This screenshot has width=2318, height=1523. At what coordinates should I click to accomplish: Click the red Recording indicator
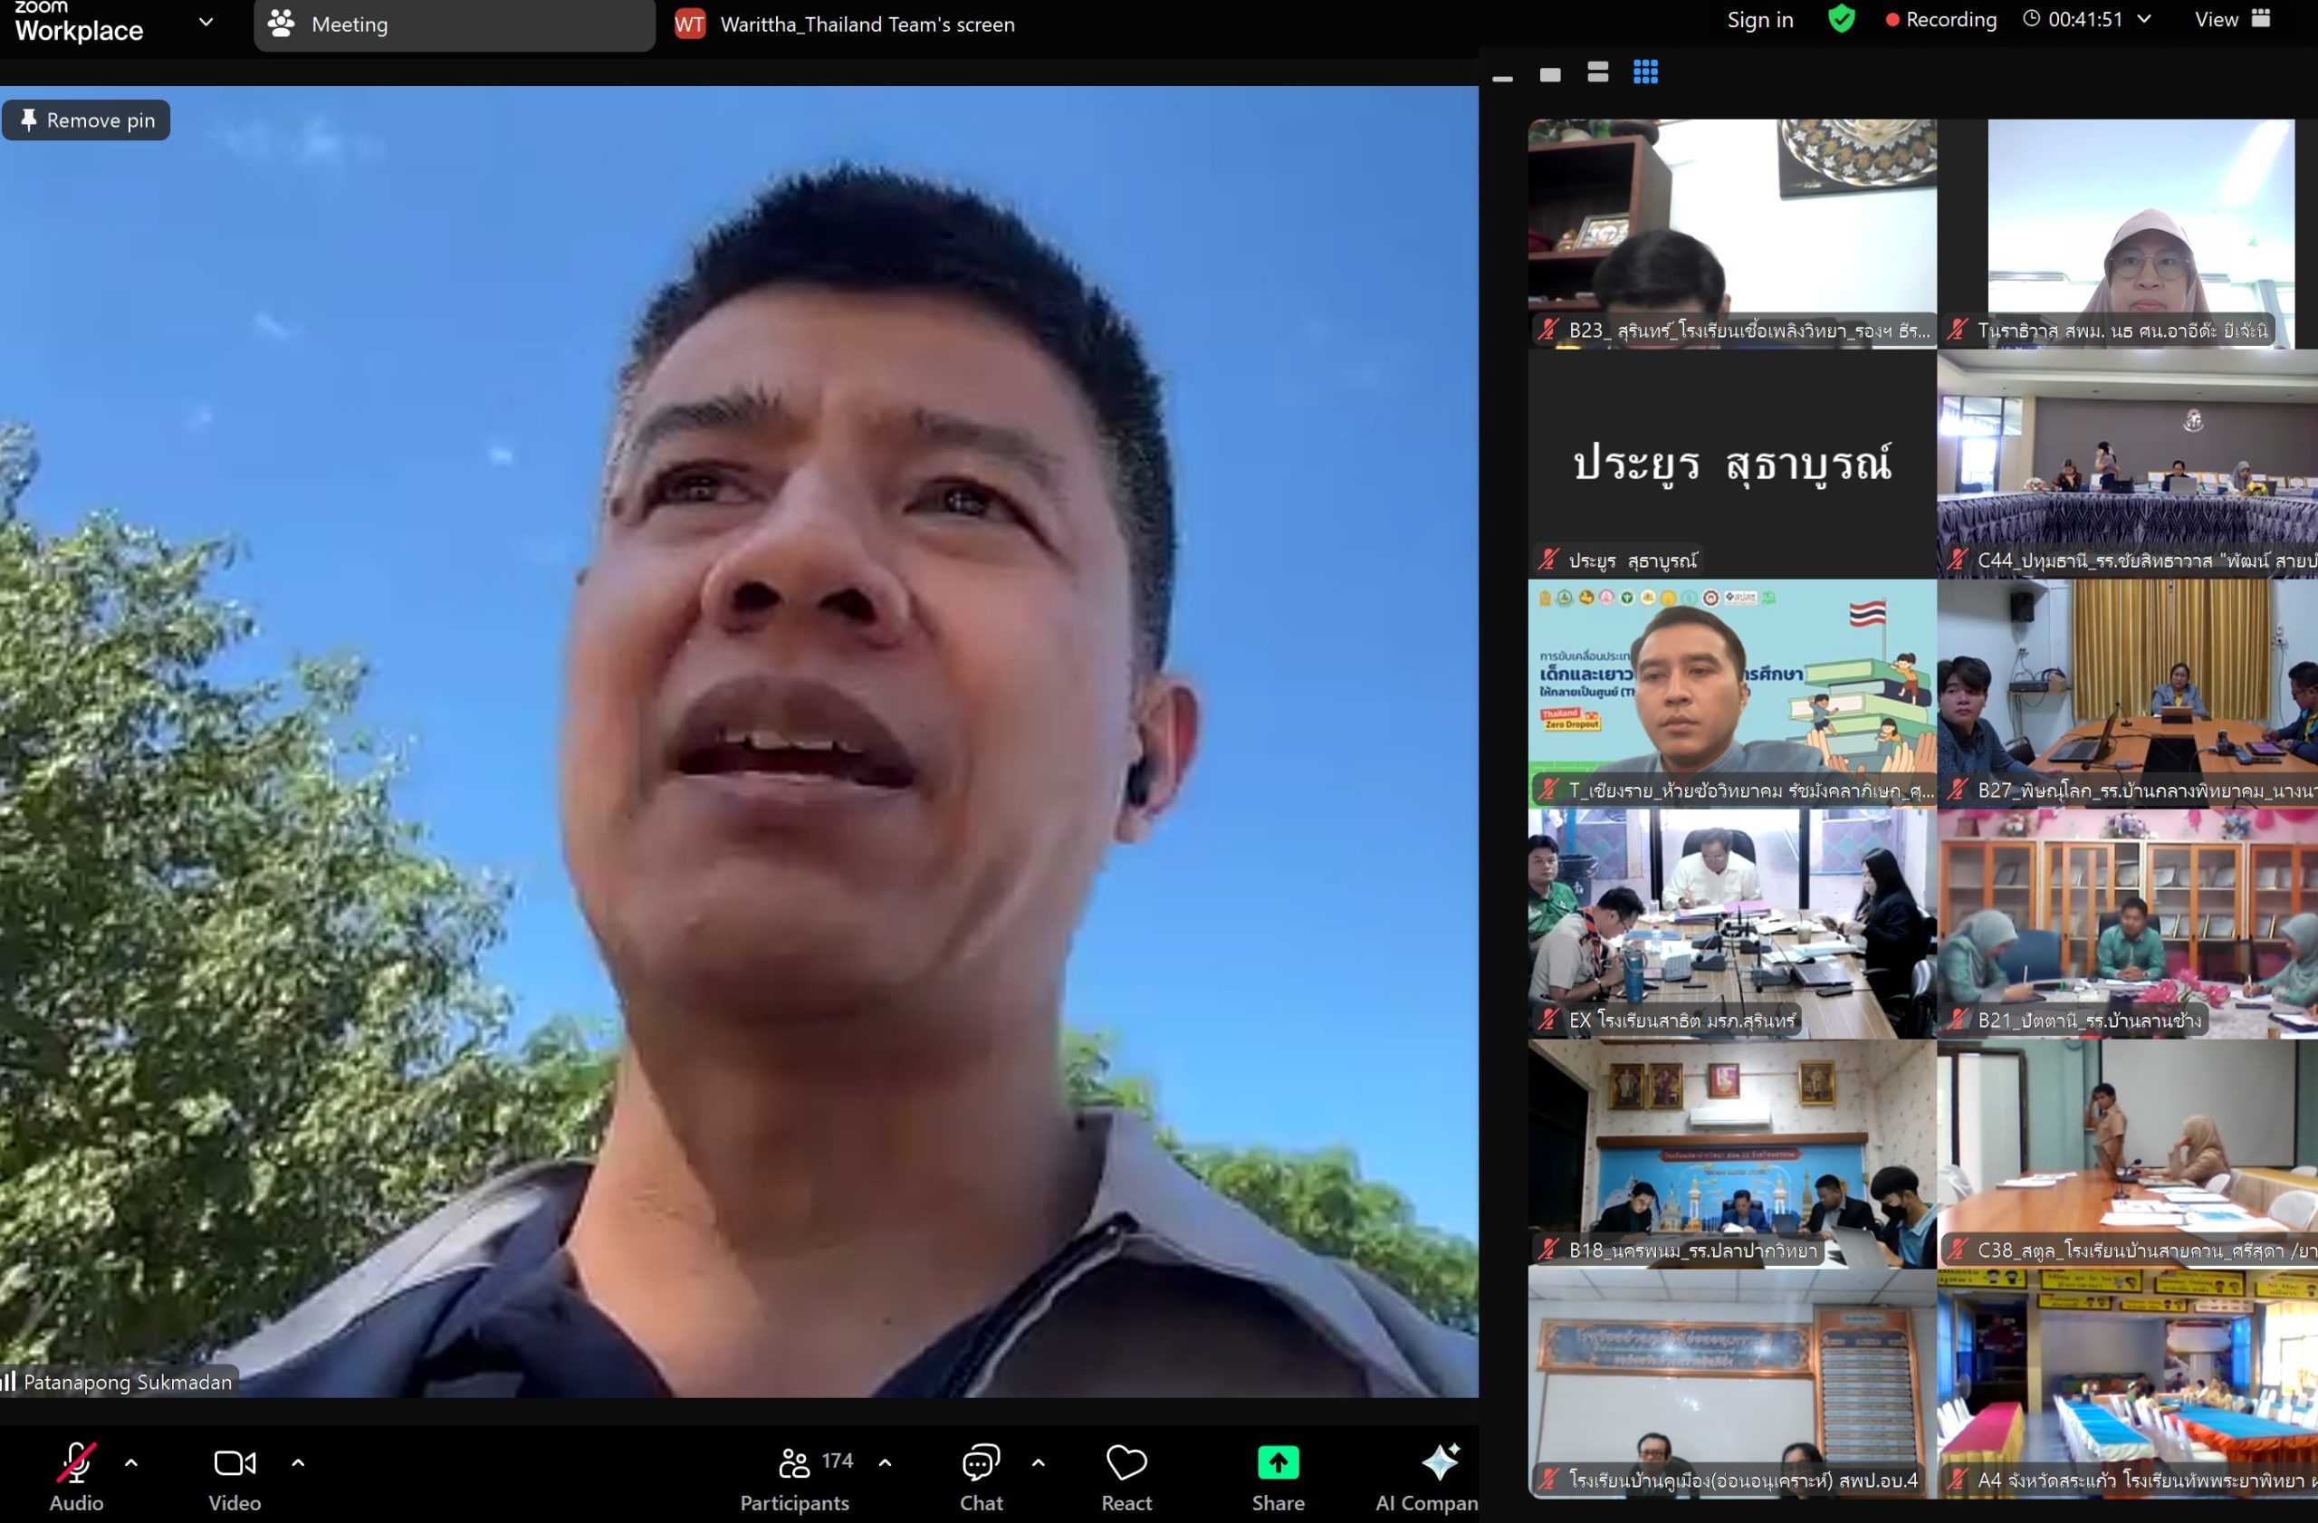pos(1940,20)
